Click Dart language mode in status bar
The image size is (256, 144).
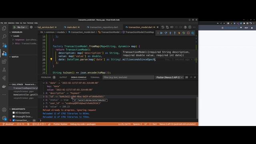coord(154,124)
